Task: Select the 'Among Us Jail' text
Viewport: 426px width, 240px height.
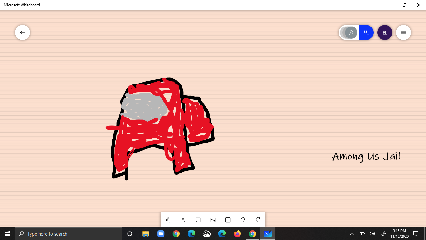Action: (366, 156)
